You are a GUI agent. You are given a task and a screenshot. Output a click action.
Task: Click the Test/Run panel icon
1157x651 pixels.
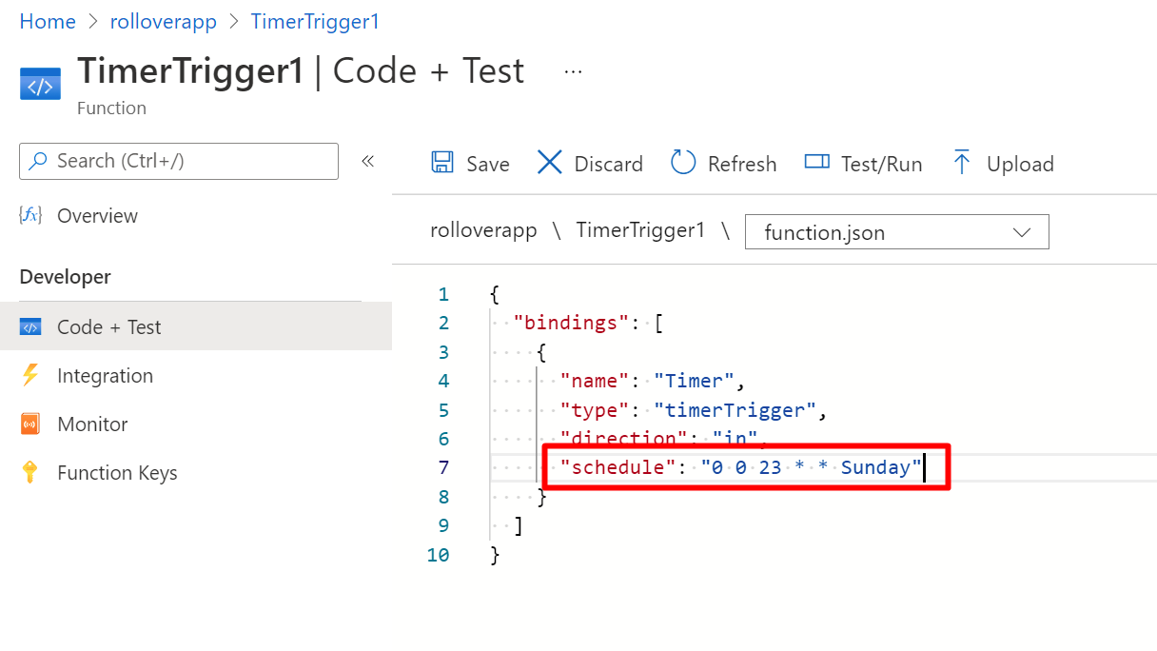click(817, 163)
